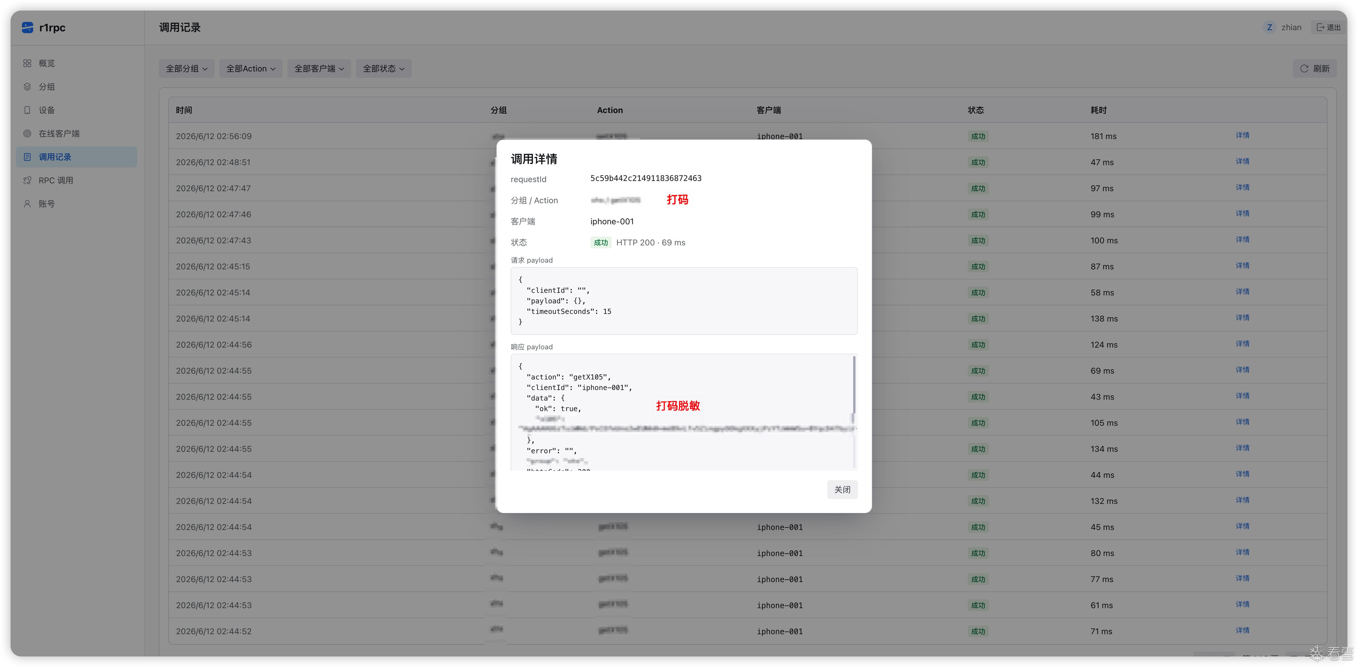This screenshot has height=667, width=1358.
Task: Open the 概览 overview page
Action: point(77,63)
